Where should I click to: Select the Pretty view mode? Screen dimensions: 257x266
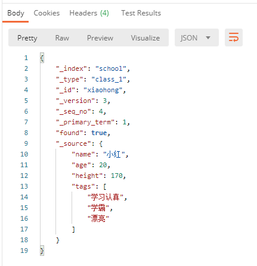click(27, 38)
